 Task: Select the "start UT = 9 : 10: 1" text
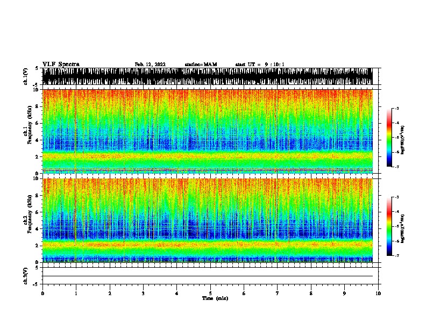point(260,65)
